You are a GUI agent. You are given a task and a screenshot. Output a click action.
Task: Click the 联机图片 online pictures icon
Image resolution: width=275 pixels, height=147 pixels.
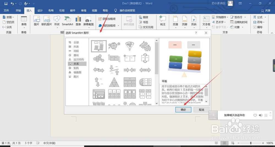point(47,19)
